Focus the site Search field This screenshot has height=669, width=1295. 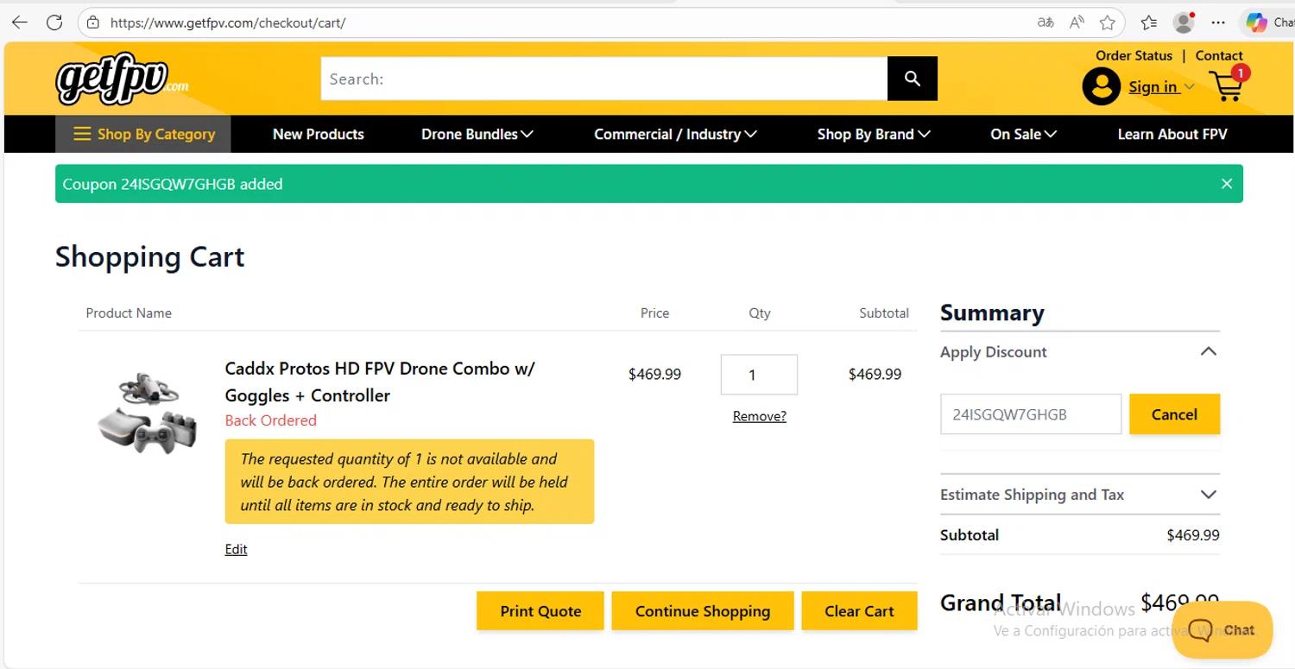point(604,79)
